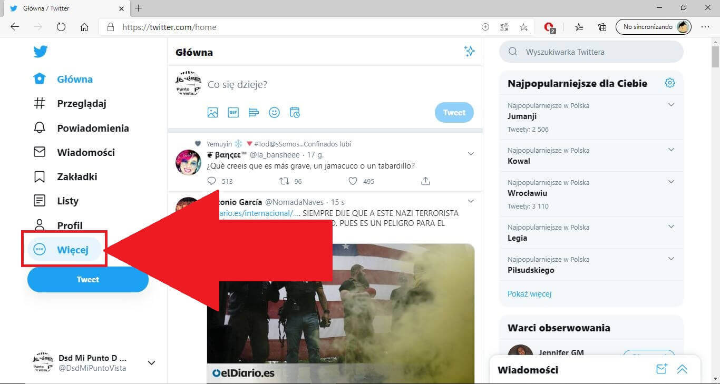Screen dimensions: 720x384
Task: Open Powiadomienia notifications
Action: (x=81, y=128)
